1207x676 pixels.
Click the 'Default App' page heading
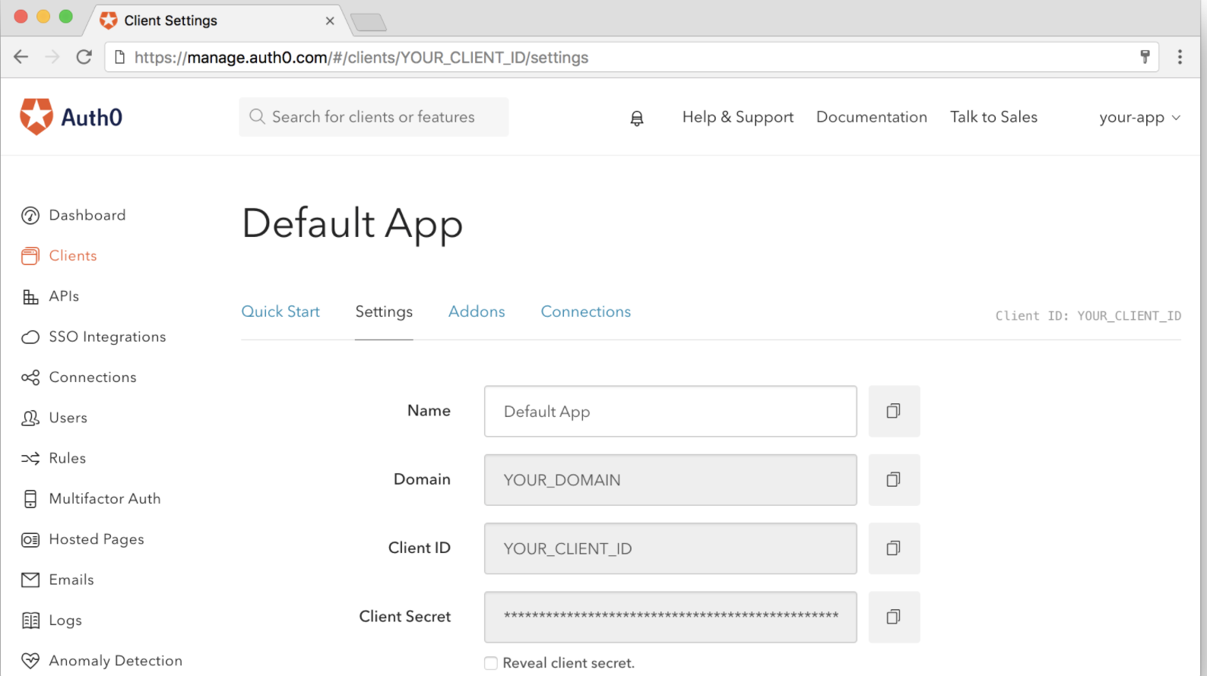point(352,224)
